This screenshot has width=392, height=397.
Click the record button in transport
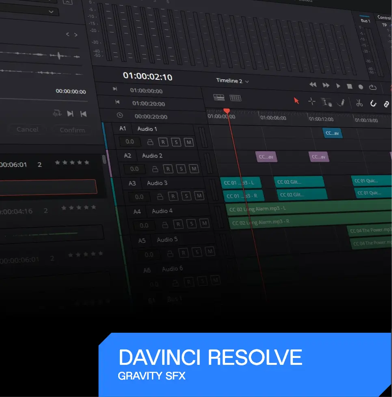(361, 87)
